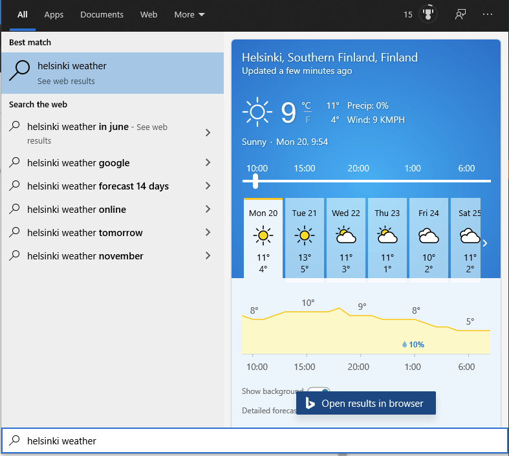Search helsinki weather november suggestion
Image resolution: width=509 pixels, height=456 pixels.
click(x=85, y=256)
